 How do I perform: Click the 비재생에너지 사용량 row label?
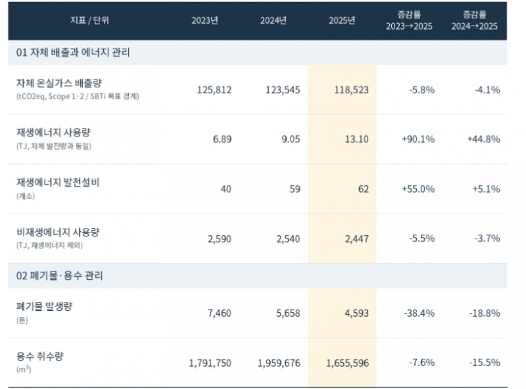tap(58, 232)
